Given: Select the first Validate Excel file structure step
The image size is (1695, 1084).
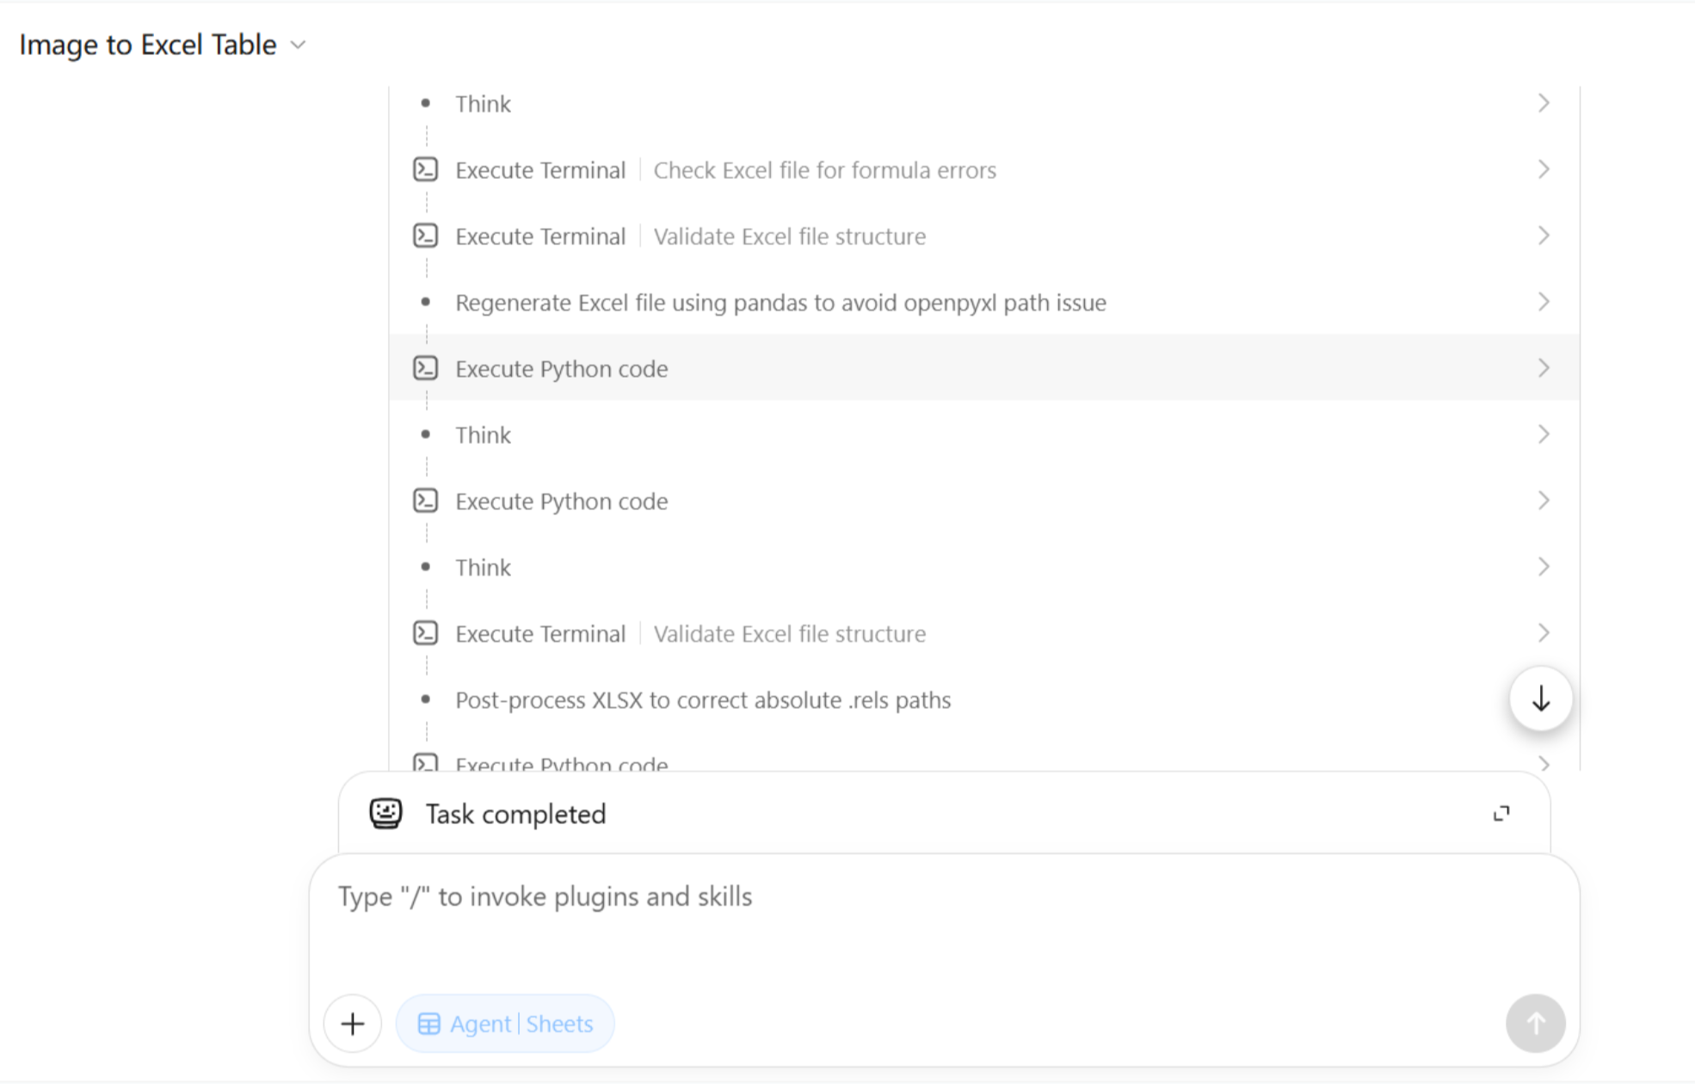Looking at the screenshot, I should tap(984, 236).
